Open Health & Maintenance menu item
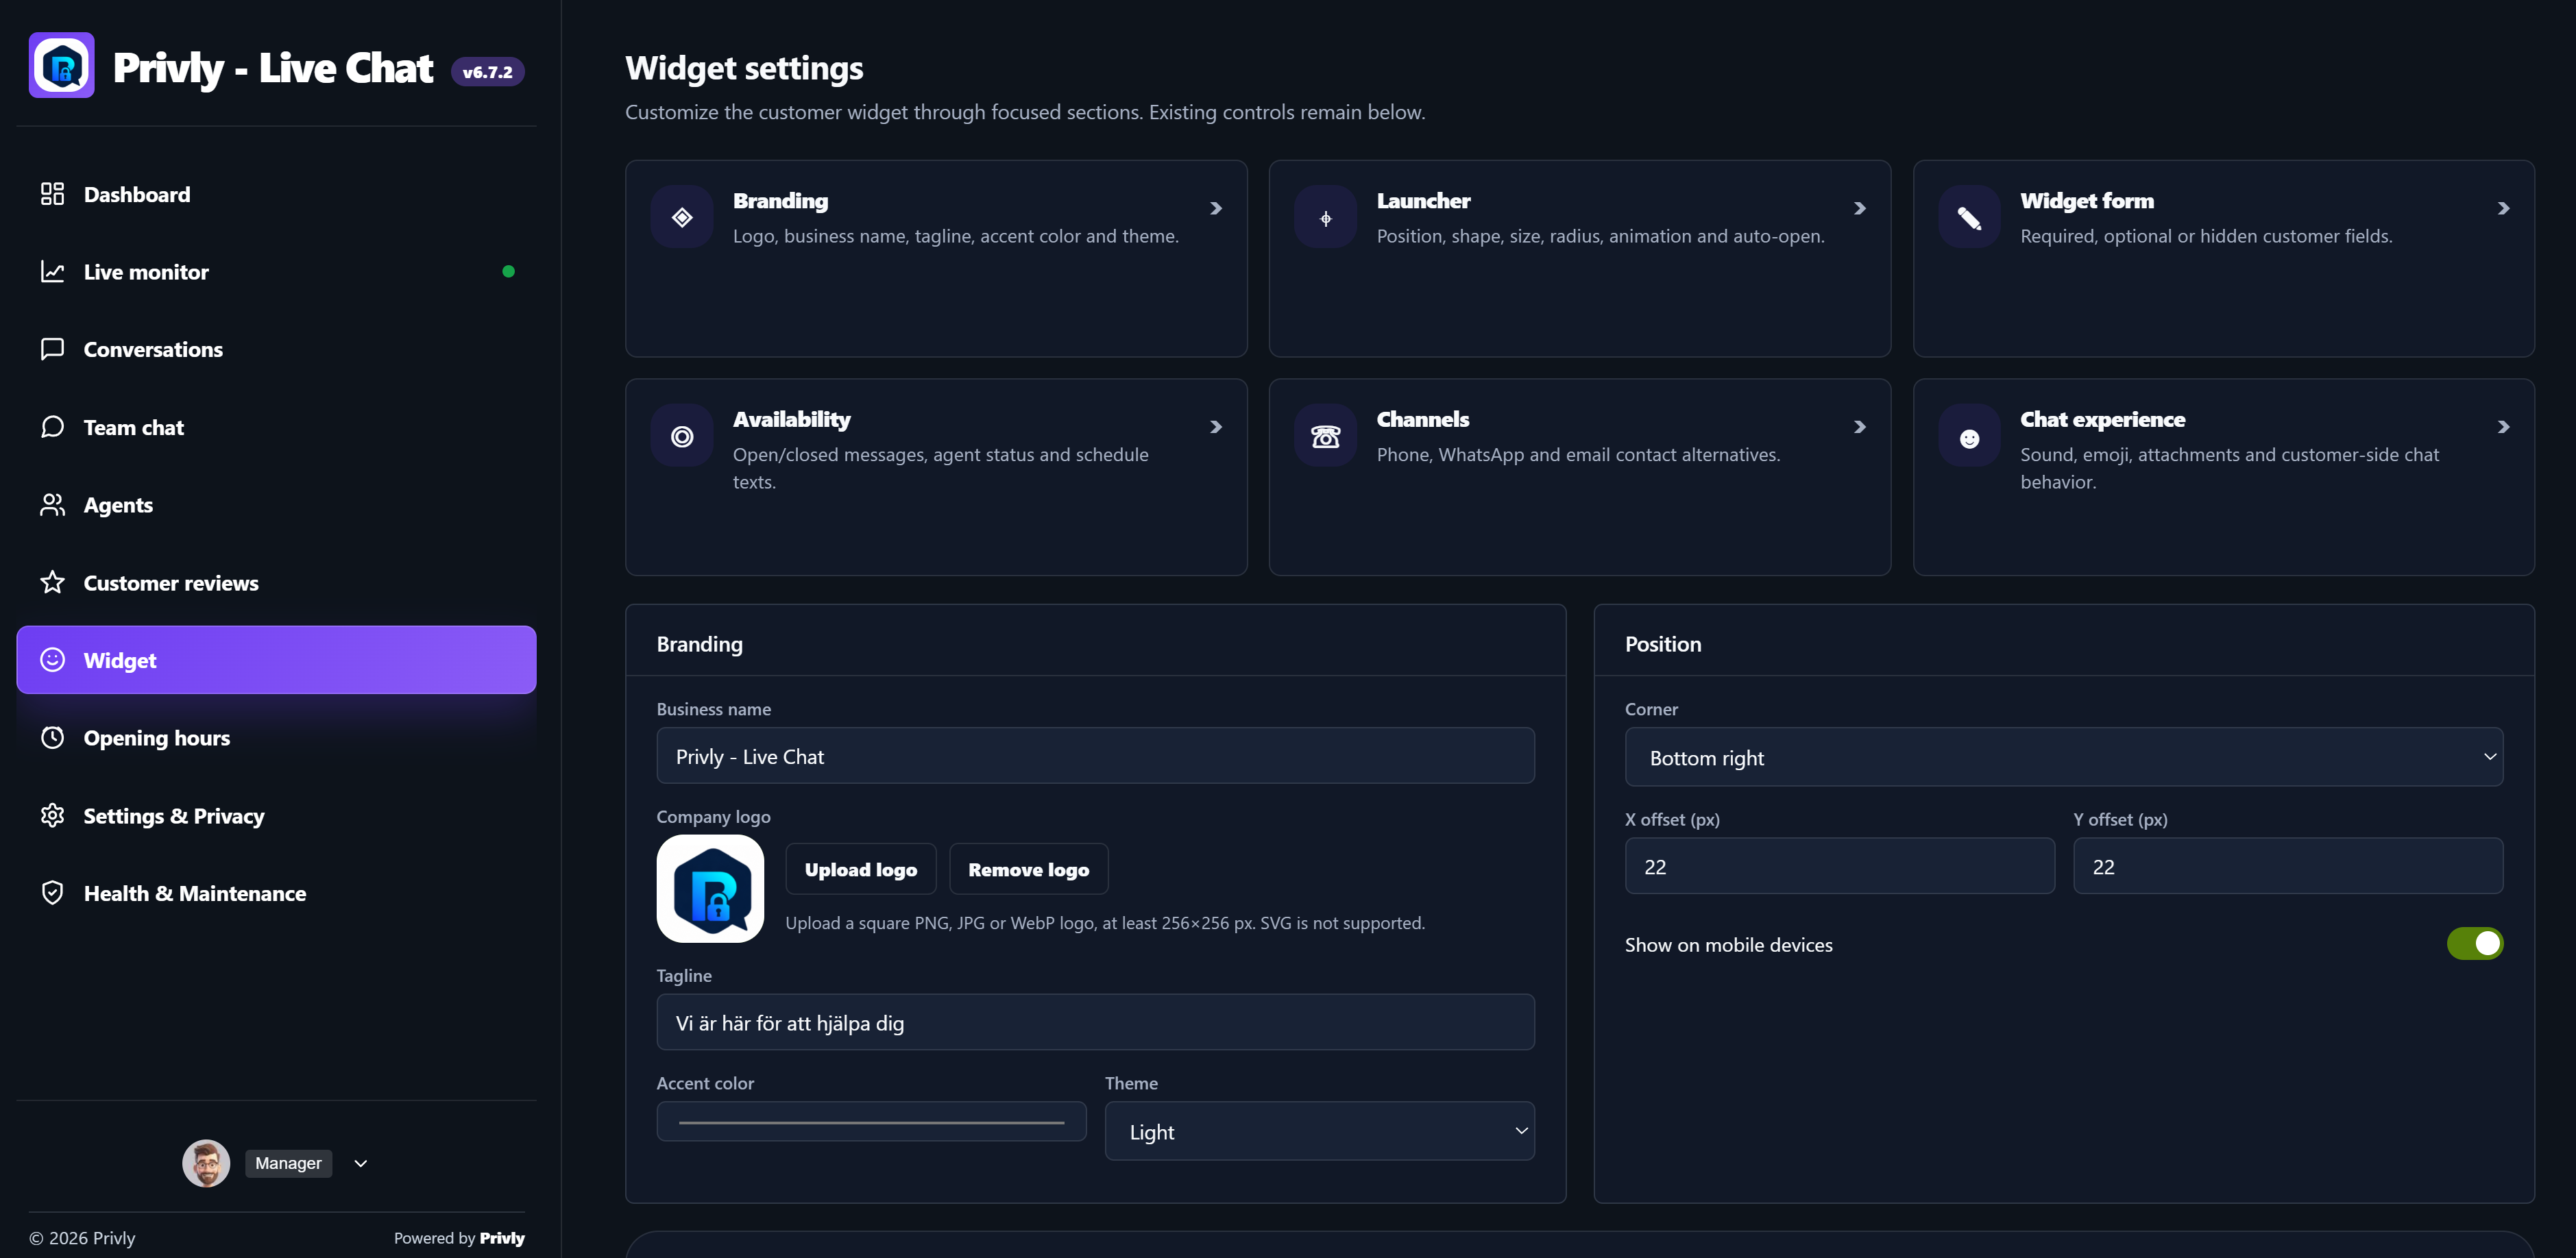The image size is (2576, 1258). click(x=276, y=893)
